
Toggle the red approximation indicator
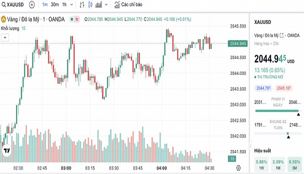77,19
